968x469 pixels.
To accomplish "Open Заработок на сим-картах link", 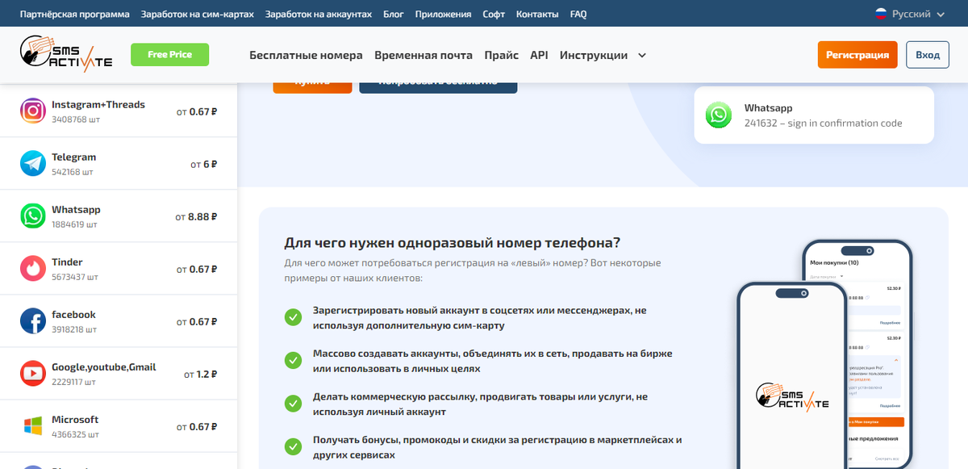I will (x=197, y=15).
